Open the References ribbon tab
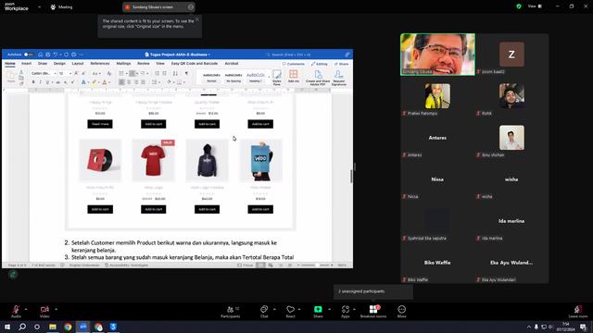593x333 pixels. pos(100,64)
